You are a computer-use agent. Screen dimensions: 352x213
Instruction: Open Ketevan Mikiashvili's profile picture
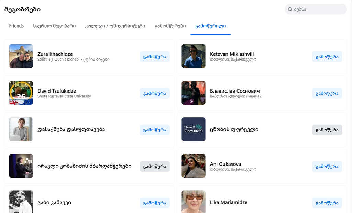pos(194,56)
